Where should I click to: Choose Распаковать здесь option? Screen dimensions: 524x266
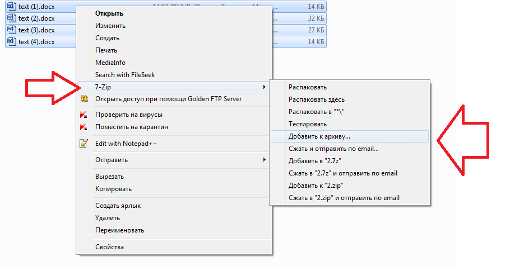316,99
